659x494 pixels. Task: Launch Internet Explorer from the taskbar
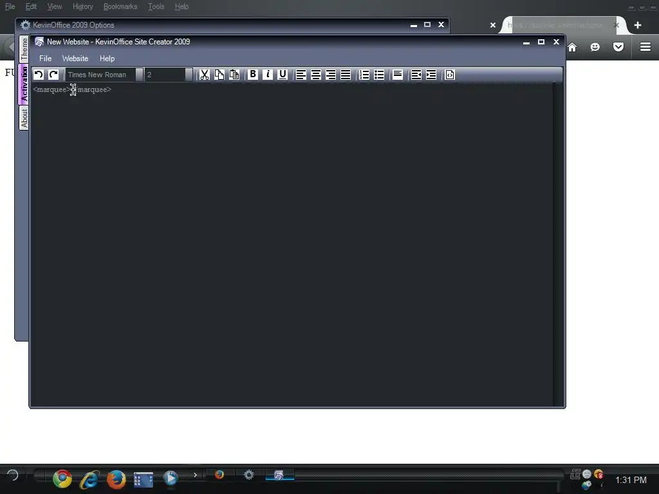click(89, 479)
